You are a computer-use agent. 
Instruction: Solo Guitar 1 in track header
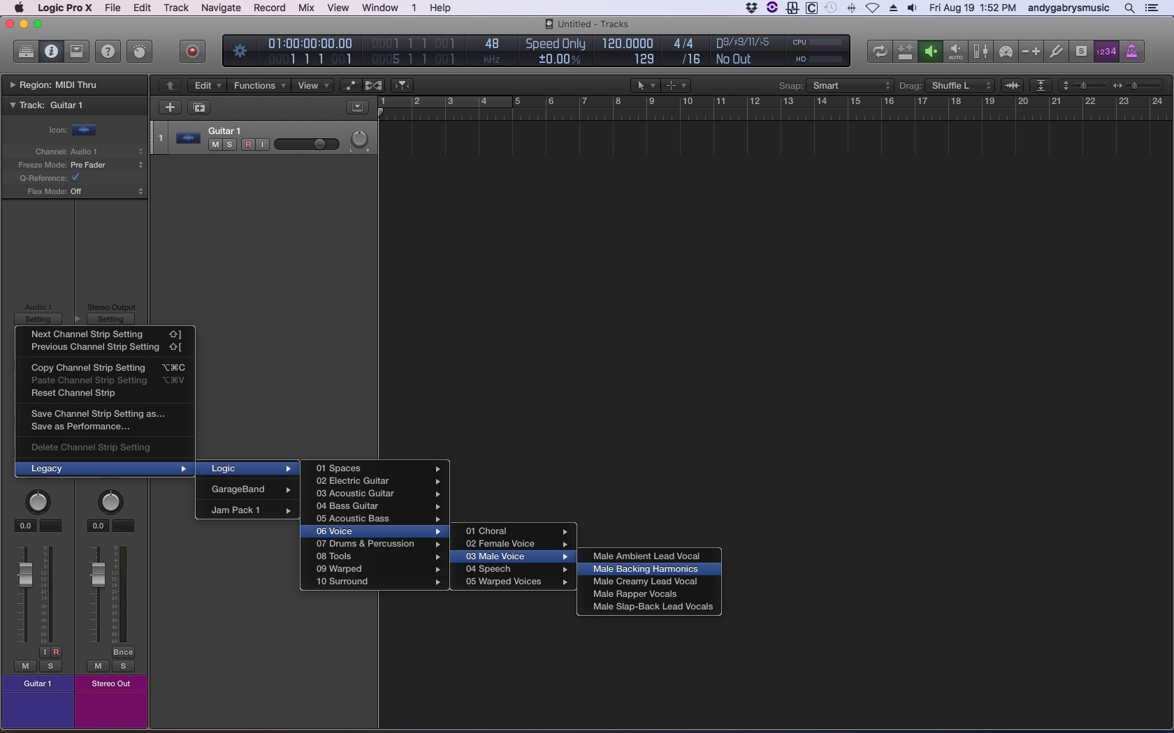[229, 145]
